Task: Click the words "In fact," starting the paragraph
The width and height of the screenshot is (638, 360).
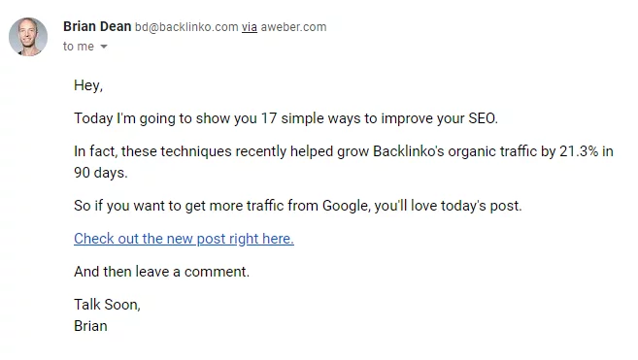Action: 95,151
